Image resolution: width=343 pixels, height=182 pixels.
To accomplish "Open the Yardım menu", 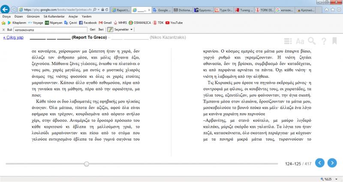I will tap(87, 16).
